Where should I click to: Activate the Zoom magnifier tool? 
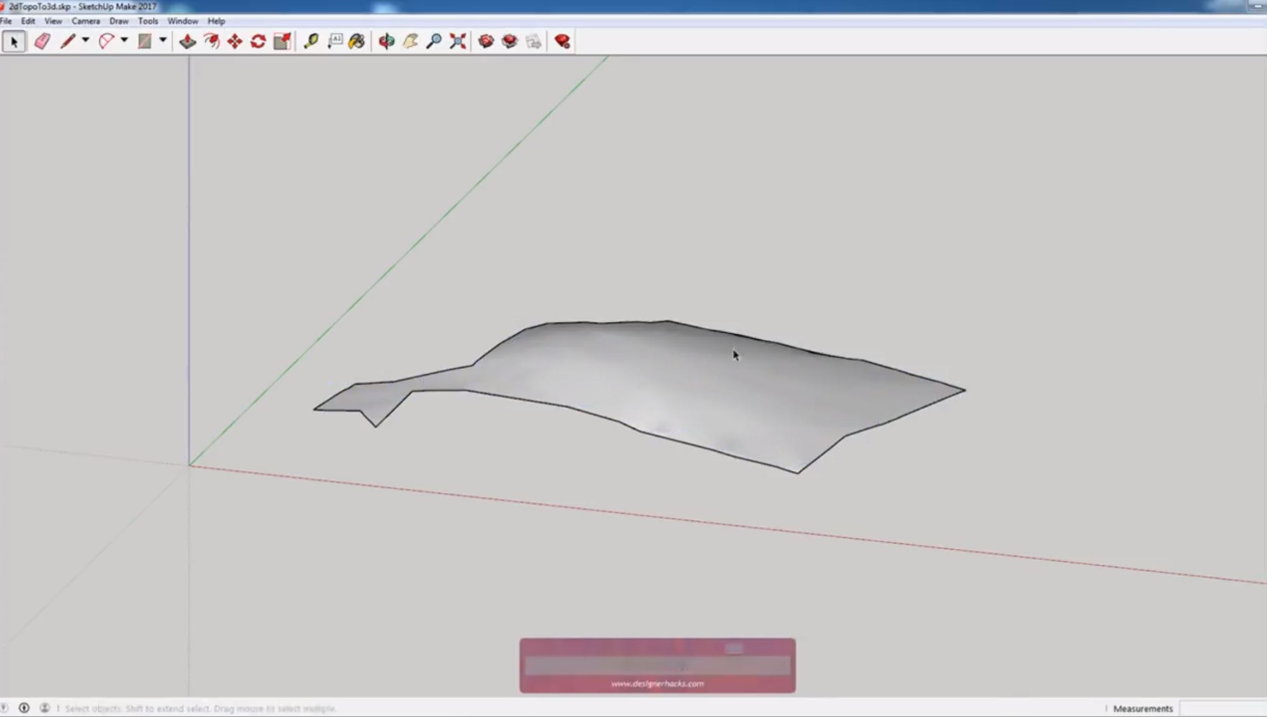434,41
